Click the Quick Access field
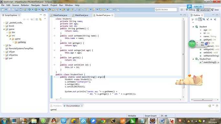This screenshot has height=124, width=221. pos(166,10)
